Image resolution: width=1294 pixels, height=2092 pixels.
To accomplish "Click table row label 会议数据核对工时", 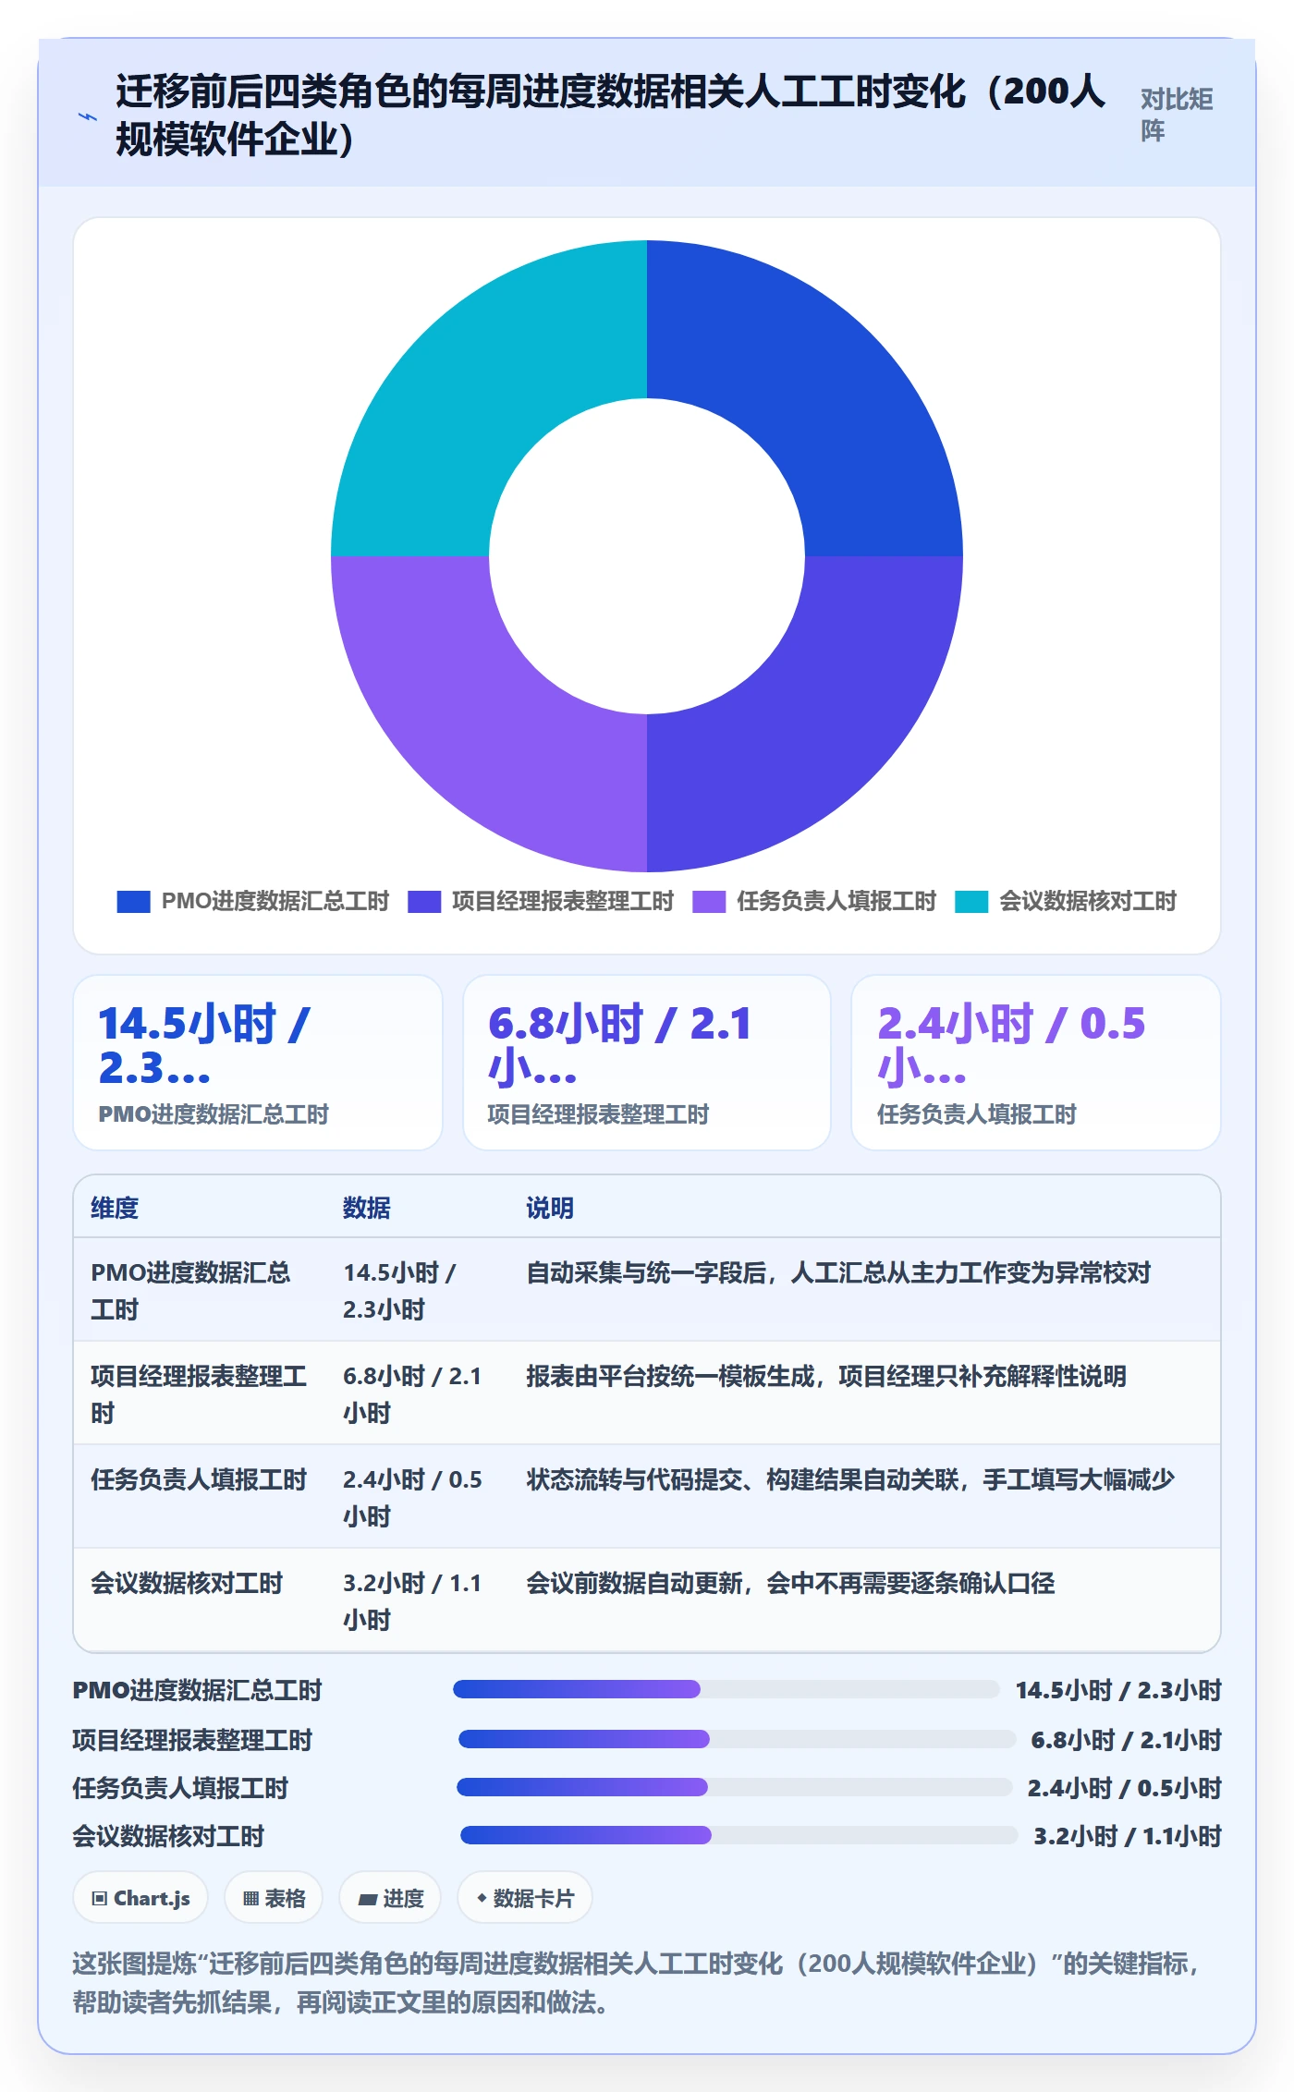I will (x=187, y=1583).
